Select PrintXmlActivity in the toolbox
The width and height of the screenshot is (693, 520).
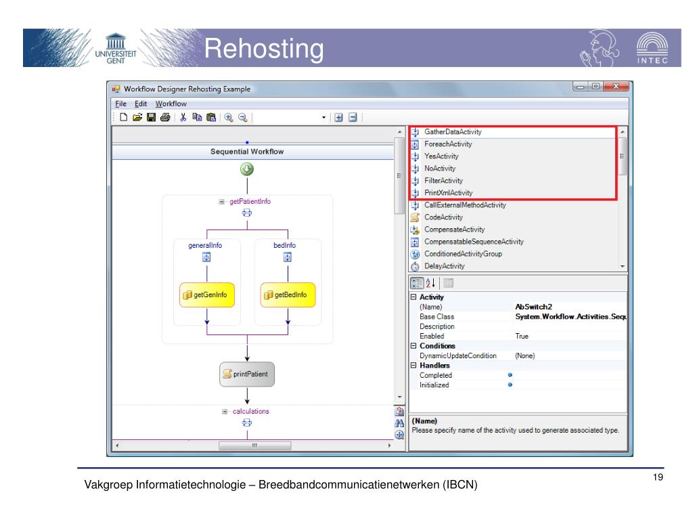click(x=448, y=193)
